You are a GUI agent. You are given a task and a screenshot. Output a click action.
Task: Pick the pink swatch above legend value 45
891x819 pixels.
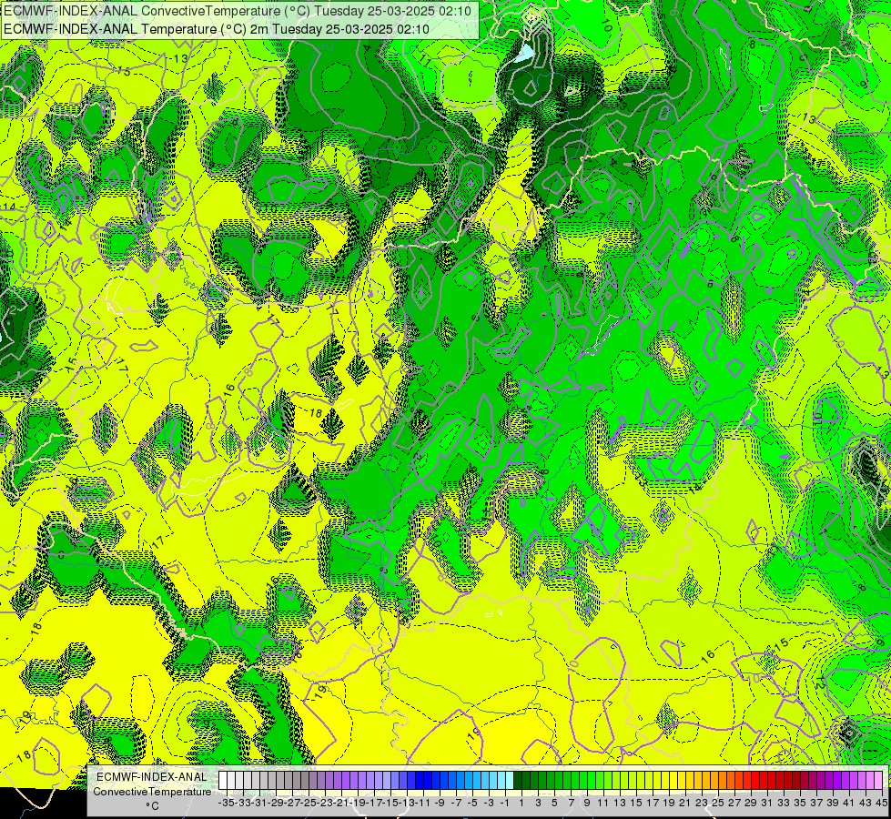click(878, 780)
